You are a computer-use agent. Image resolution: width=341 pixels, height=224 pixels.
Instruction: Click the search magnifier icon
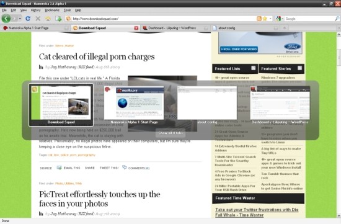pyautogui.click(x=337, y=19)
